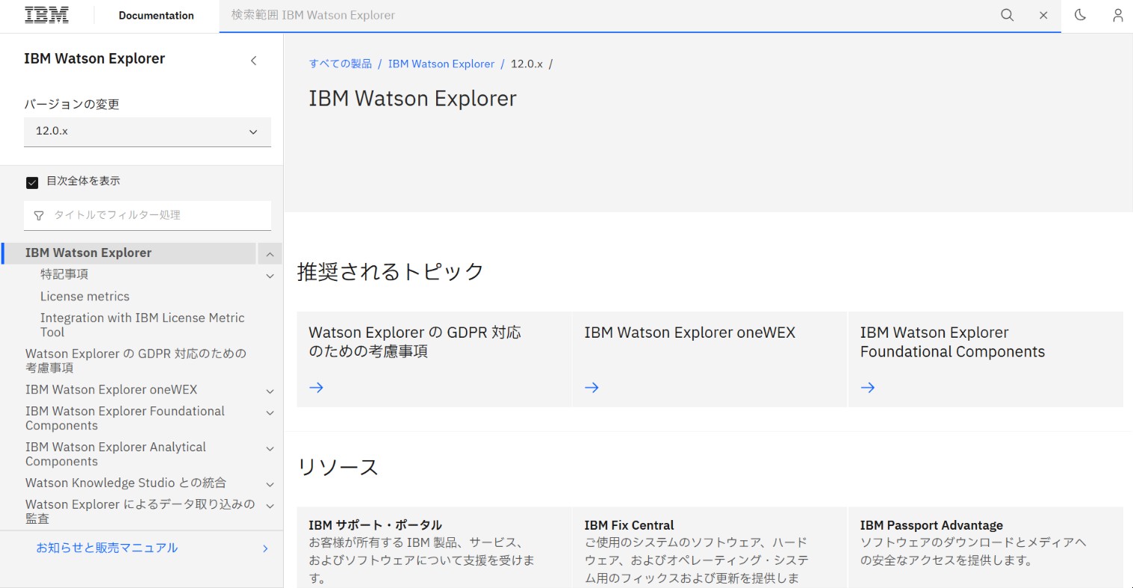
Task: Select Watson Knowledge Studio との統合 entry
Action: (125, 483)
